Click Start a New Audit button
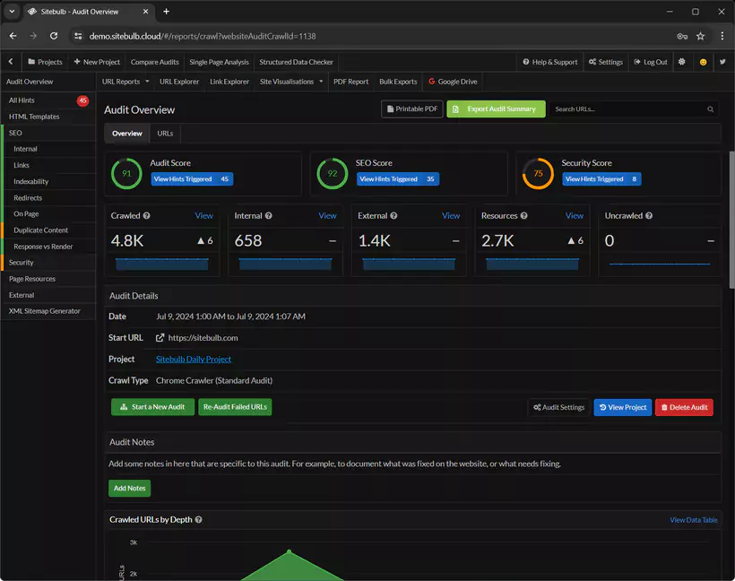This screenshot has width=735, height=581. pyautogui.click(x=152, y=407)
